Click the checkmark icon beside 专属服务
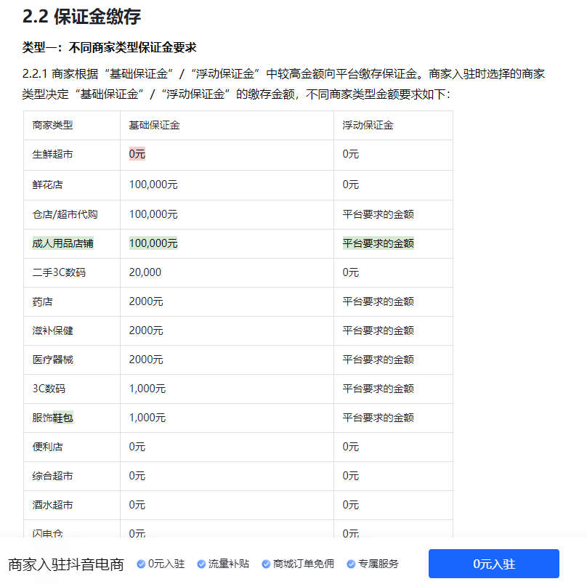This screenshot has height=584, width=587. (x=351, y=564)
